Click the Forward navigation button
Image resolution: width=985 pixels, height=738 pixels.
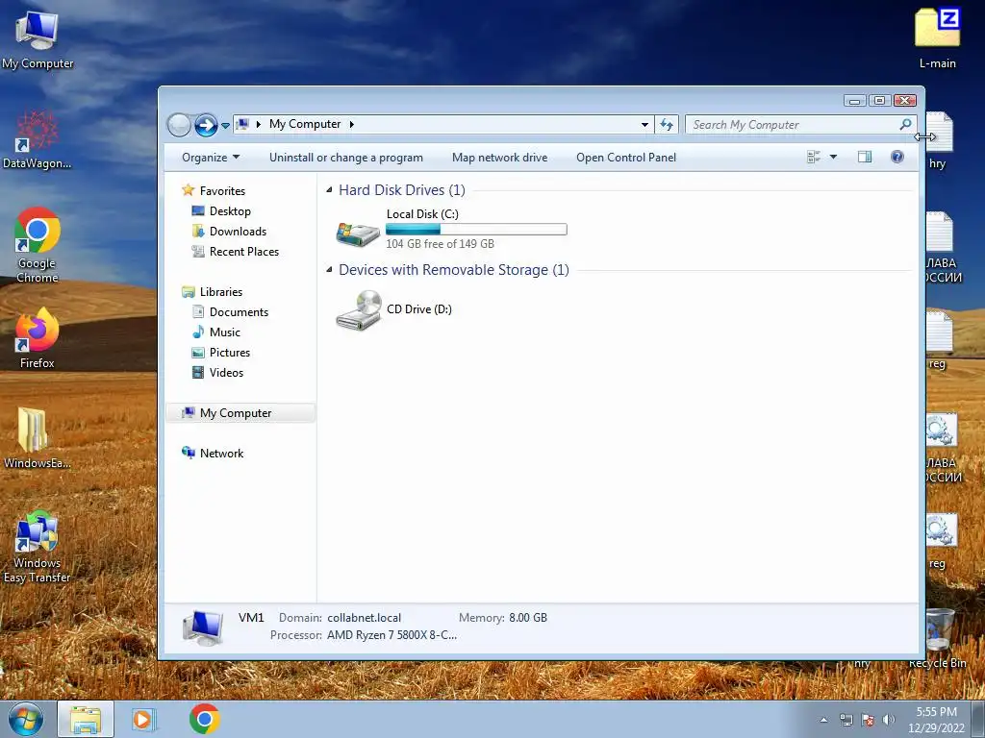tap(206, 125)
